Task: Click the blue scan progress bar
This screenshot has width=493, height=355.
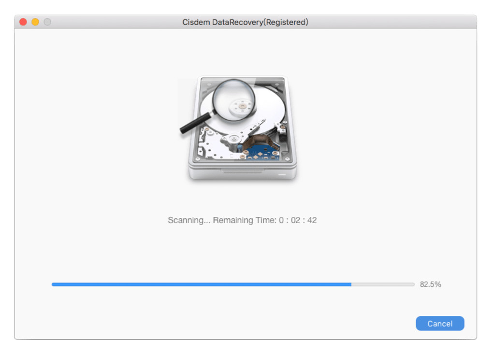Action: [x=233, y=284]
